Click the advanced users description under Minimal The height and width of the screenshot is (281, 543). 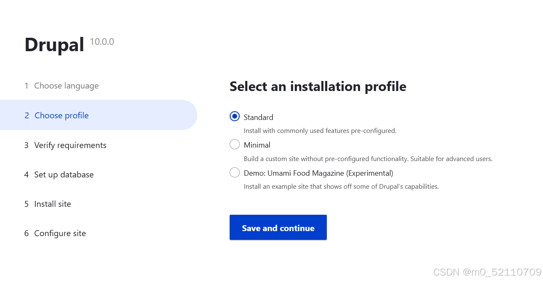click(x=368, y=159)
